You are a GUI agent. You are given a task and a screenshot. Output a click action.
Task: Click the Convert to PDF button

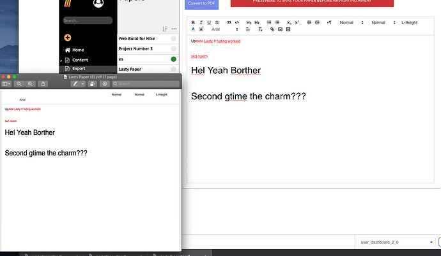[x=201, y=4]
